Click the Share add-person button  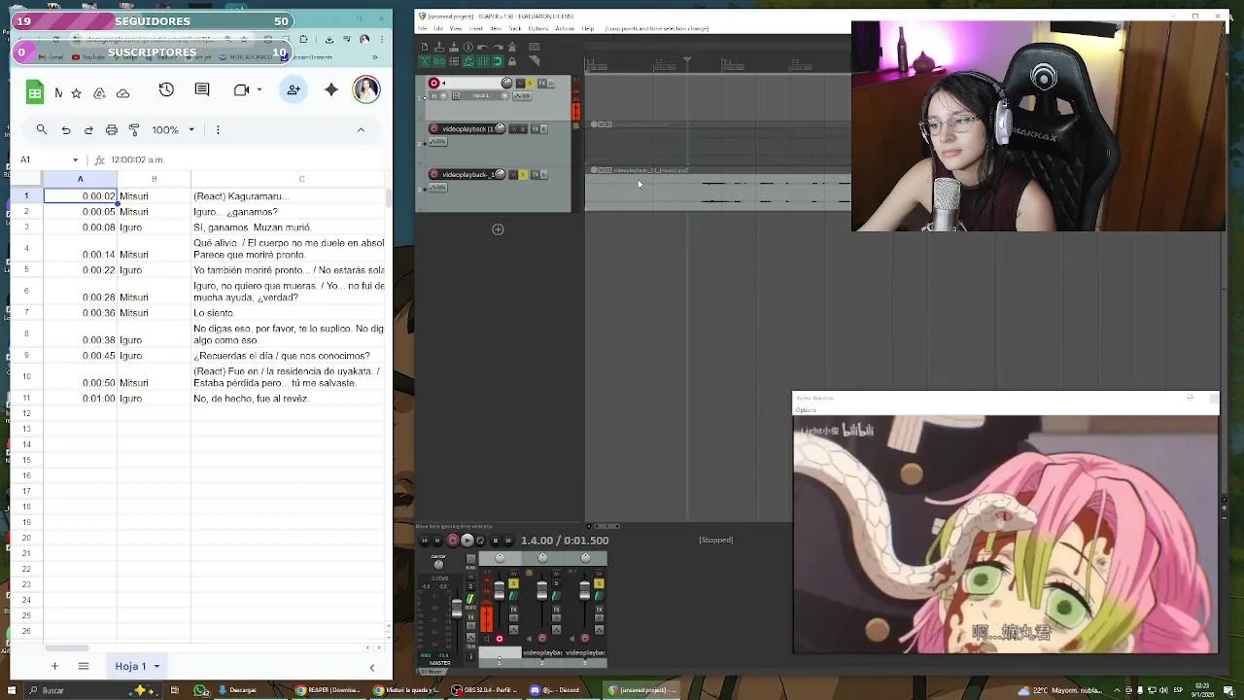[x=294, y=89]
